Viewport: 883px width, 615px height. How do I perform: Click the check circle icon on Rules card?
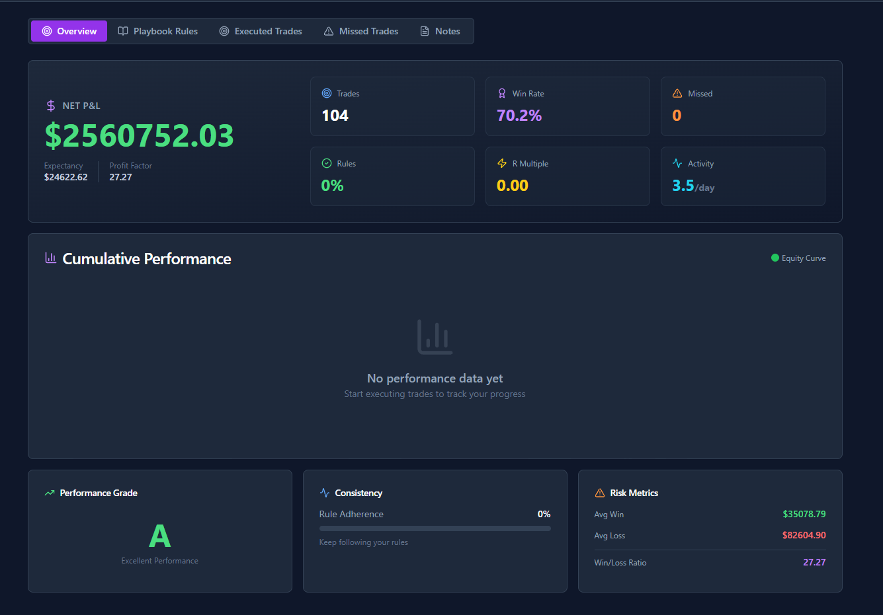(x=327, y=163)
